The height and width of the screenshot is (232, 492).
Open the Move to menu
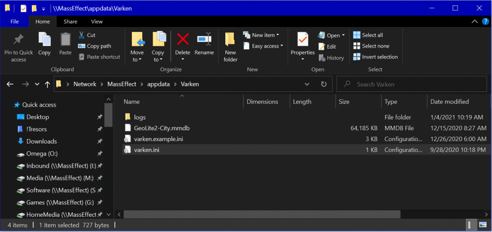pos(137,47)
